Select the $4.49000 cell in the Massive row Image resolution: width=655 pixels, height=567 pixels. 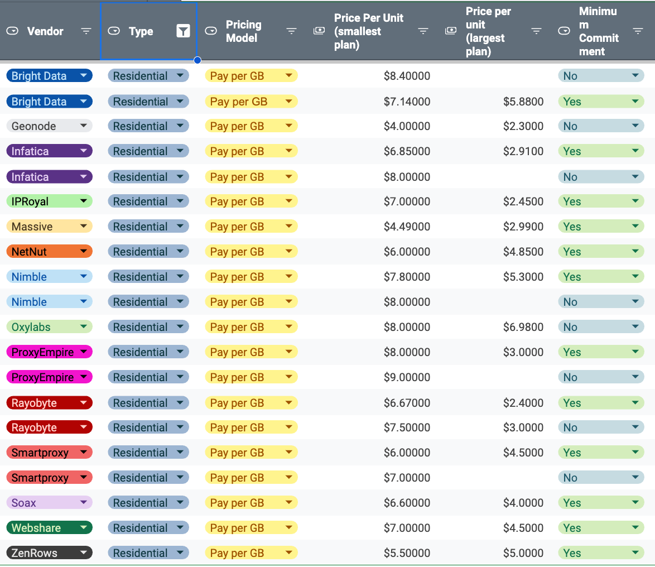coord(407,227)
